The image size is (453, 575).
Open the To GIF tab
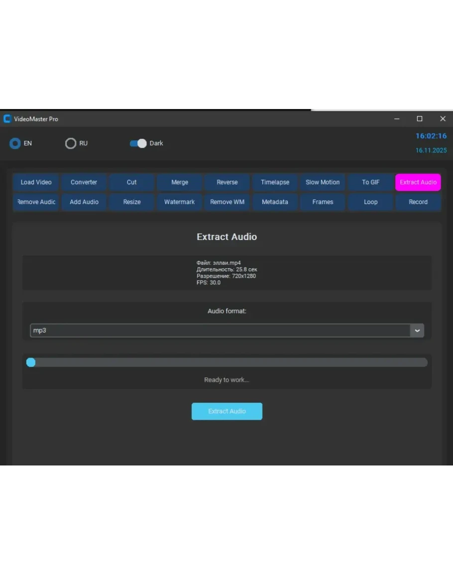[370, 182]
